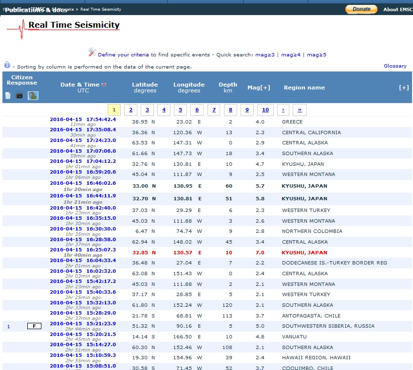
Task: Sort by Region name column header
Action: coord(304,88)
